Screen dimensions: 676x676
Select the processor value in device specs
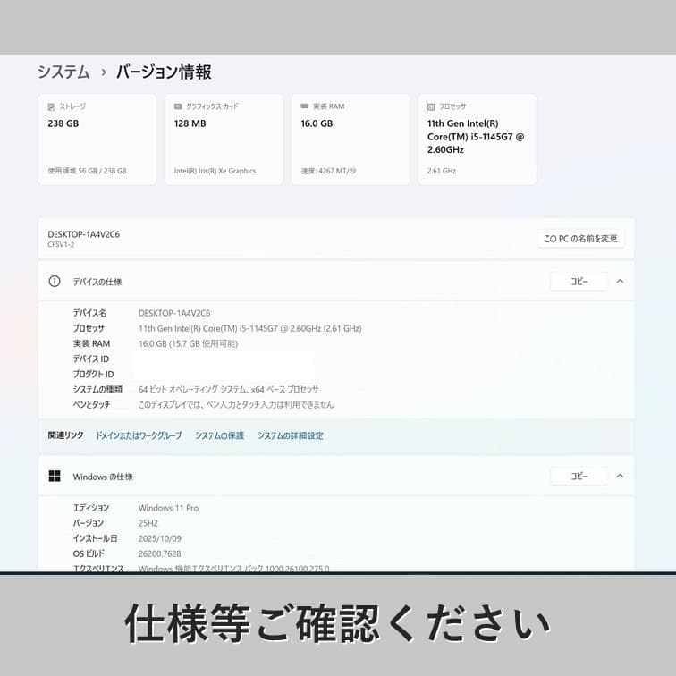pyautogui.click(x=250, y=328)
